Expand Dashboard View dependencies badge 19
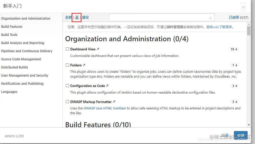This screenshot has width=255, height=144. point(234,49)
